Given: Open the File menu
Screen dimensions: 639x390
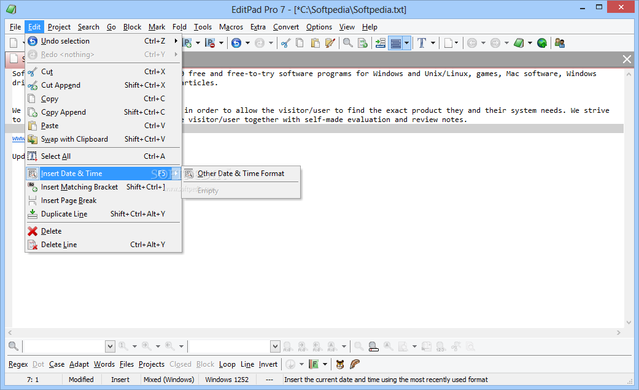Looking at the screenshot, I should coord(15,27).
